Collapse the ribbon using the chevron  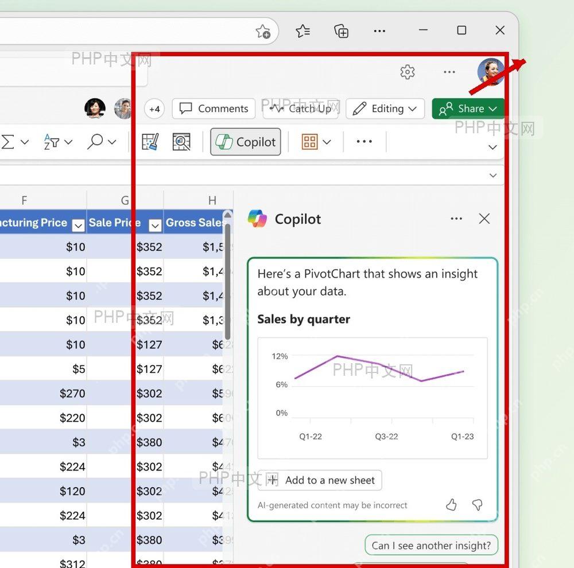pyautogui.click(x=492, y=147)
